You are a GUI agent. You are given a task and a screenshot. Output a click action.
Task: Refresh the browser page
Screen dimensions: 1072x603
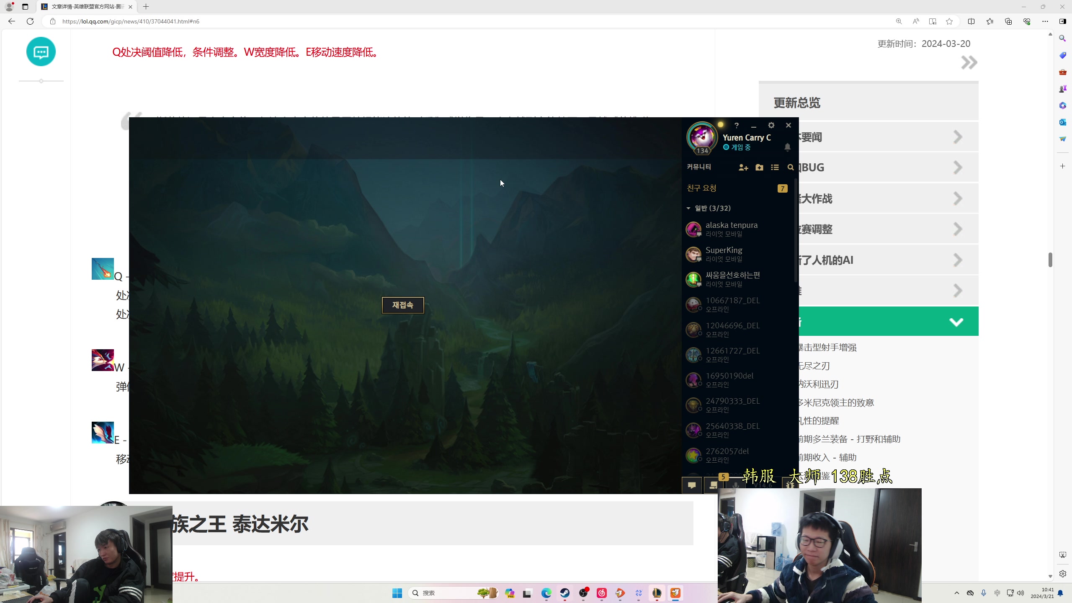pos(30,21)
